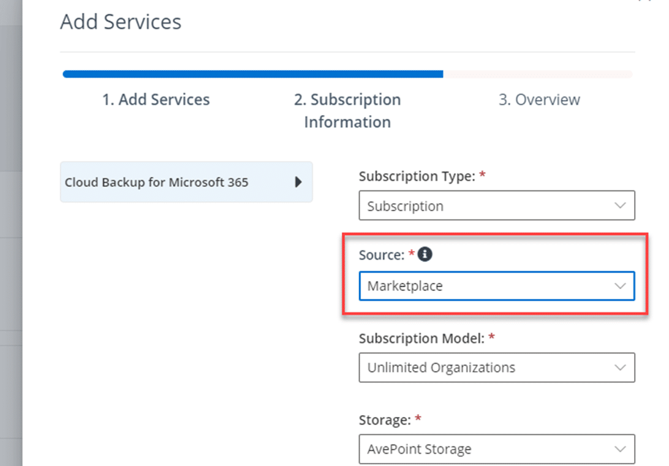Expand the Storage dropdown showing AvePoint Storage
Screen dimensions: 669x466
click(x=496, y=449)
